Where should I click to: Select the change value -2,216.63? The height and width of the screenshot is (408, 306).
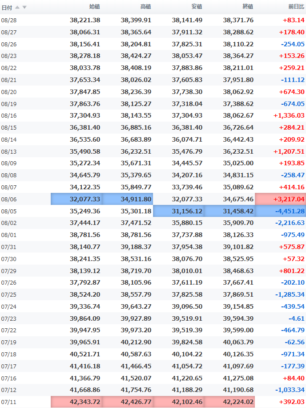tap(290, 222)
